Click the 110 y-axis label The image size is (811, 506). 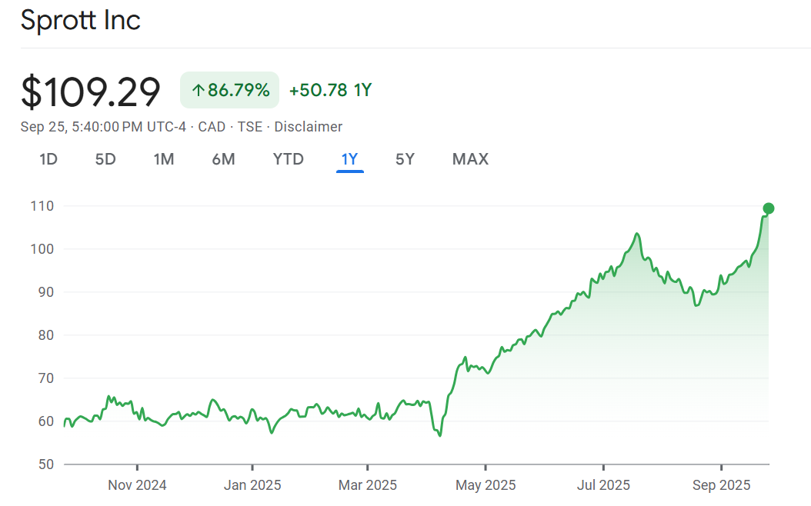pos(42,206)
